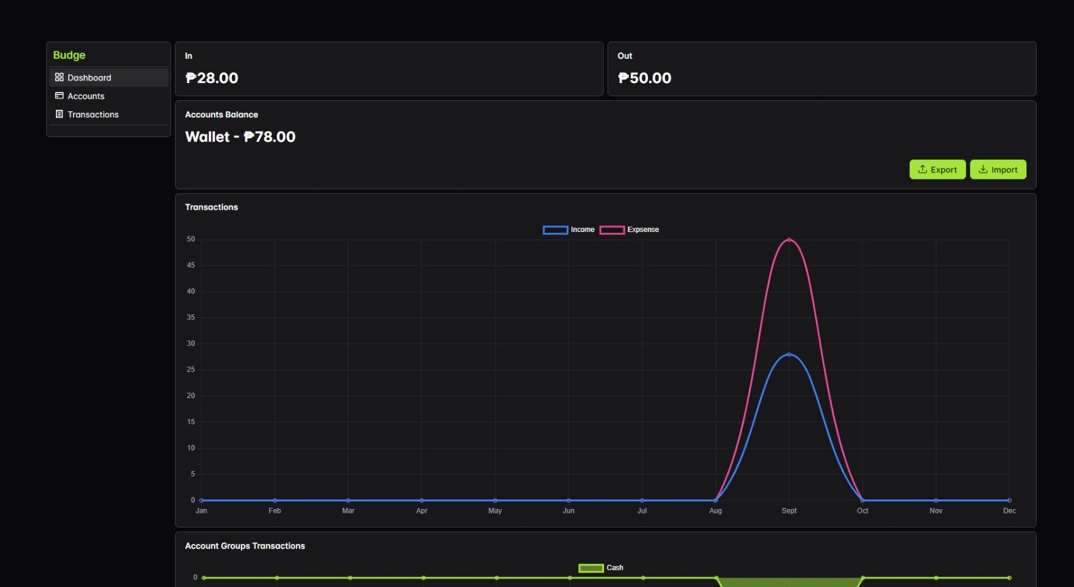Click the Budge logo title
The image size is (1074, 587).
[69, 55]
